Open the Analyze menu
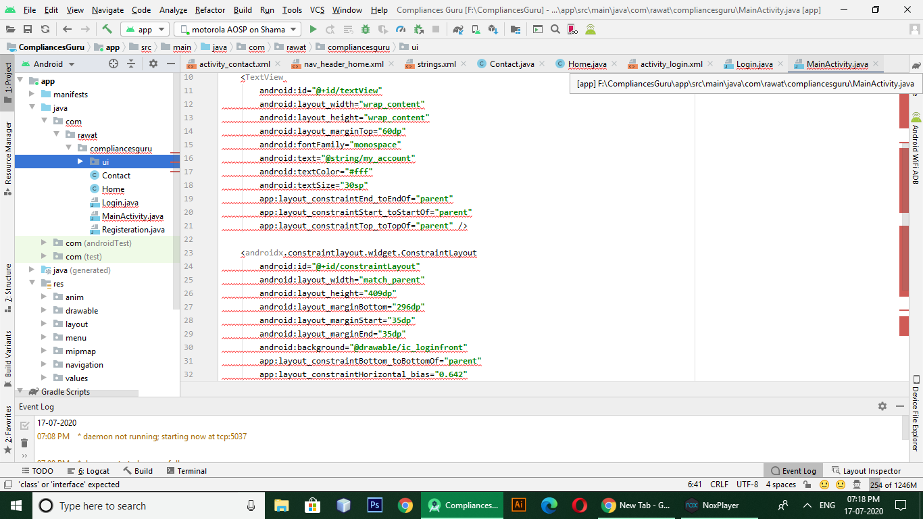 point(173,9)
